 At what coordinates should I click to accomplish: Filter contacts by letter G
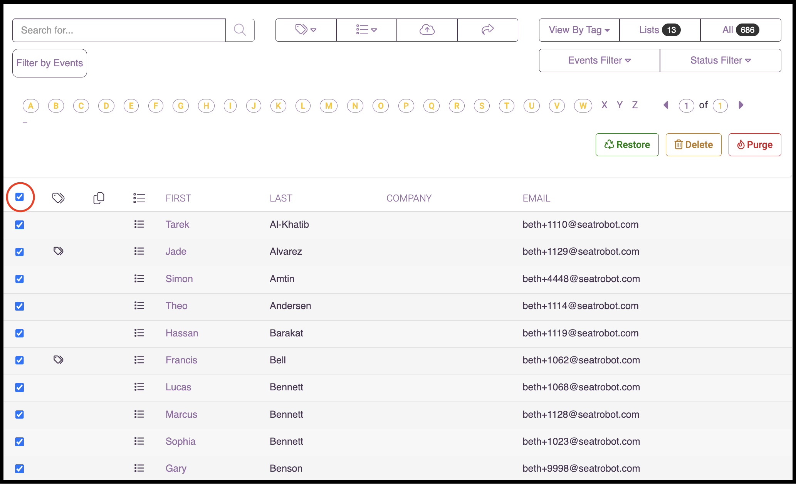pos(181,106)
